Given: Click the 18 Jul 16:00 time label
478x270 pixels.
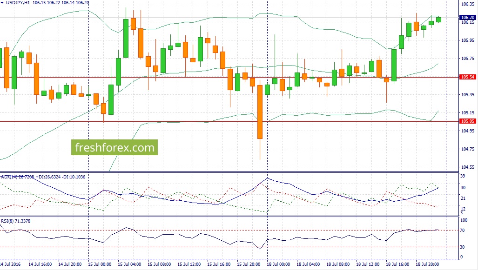Looking at the screenshot, I should point(397,264).
